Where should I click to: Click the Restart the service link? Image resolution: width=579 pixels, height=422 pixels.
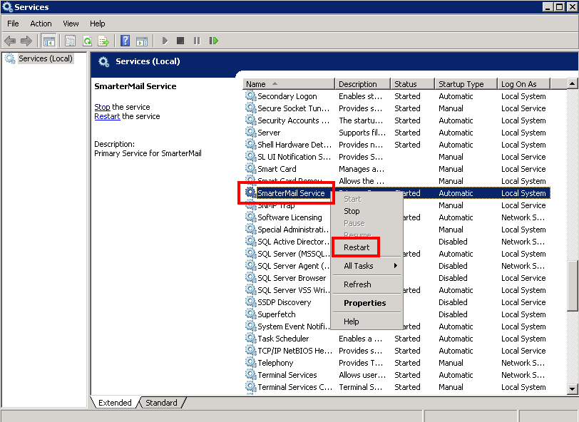[x=107, y=116]
